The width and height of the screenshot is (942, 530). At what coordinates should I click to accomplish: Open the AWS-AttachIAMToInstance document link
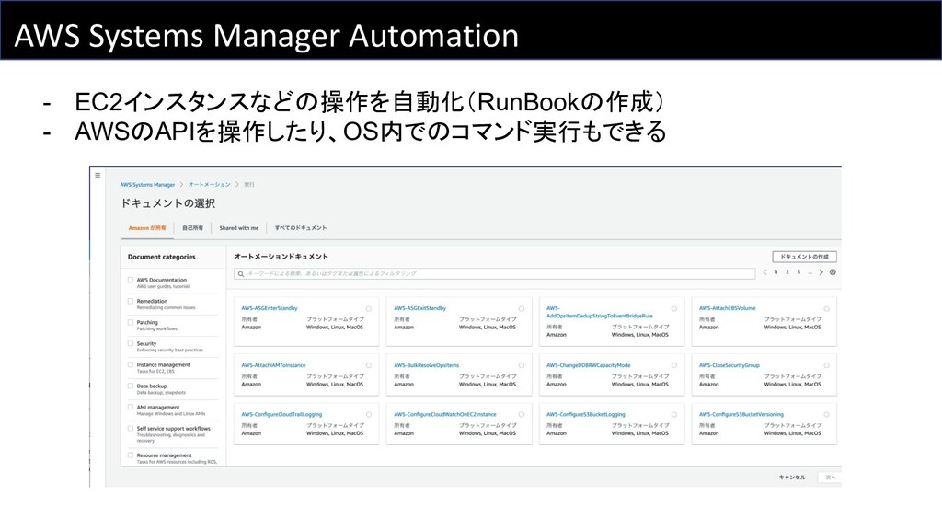(x=273, y=365)
